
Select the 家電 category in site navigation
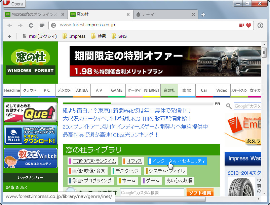(187, 90)
